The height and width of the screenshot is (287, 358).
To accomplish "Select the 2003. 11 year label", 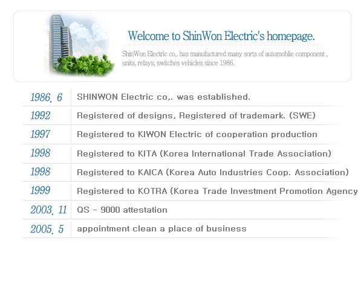I will (48, 210).
